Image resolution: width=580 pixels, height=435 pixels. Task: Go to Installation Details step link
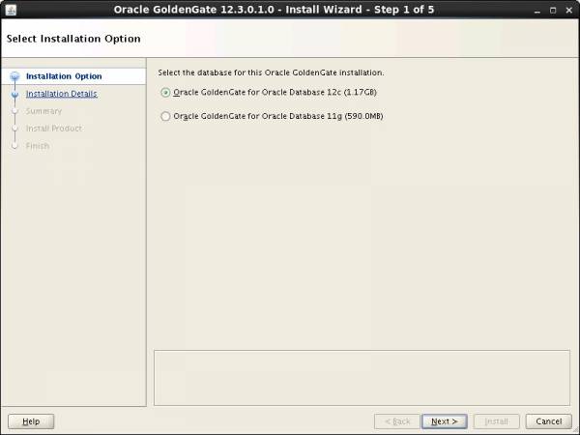point(62,94)
